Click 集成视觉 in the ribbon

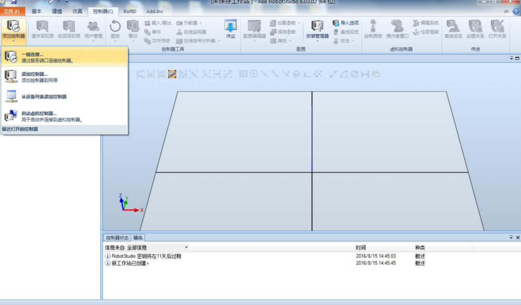coord(346,32)
